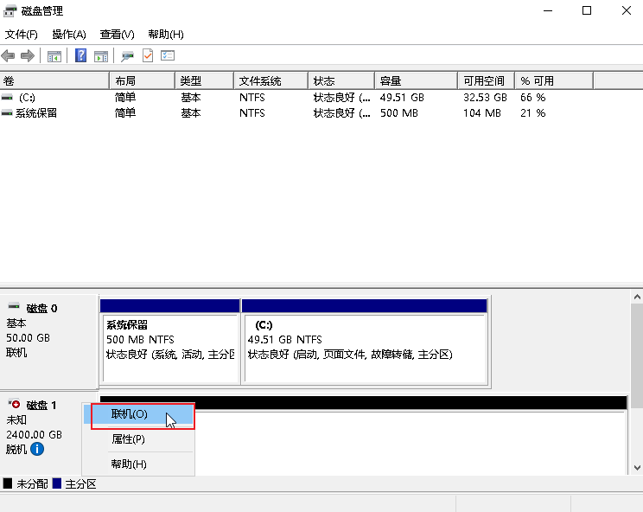Click the 104 MB free space cell

482,113
